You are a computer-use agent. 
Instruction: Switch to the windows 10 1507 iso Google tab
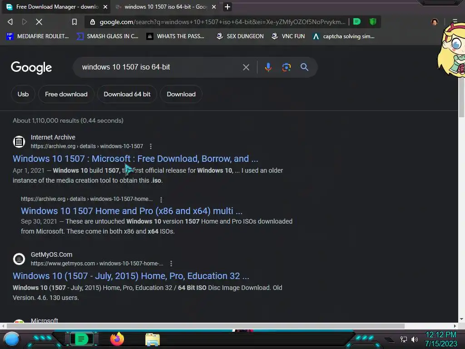pos(165,7)
